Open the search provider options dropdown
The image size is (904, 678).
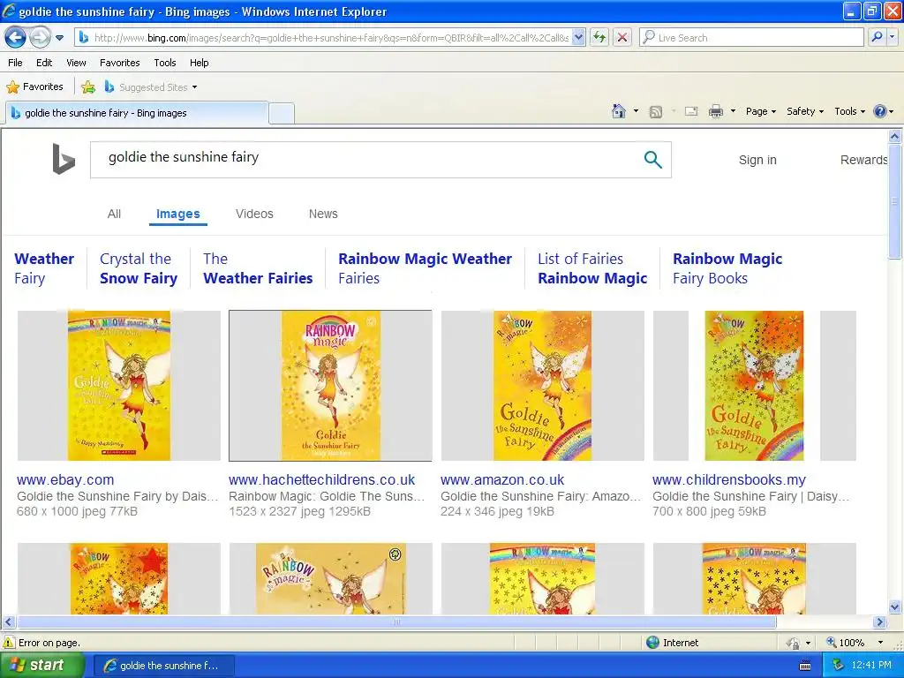coord(892,37)
